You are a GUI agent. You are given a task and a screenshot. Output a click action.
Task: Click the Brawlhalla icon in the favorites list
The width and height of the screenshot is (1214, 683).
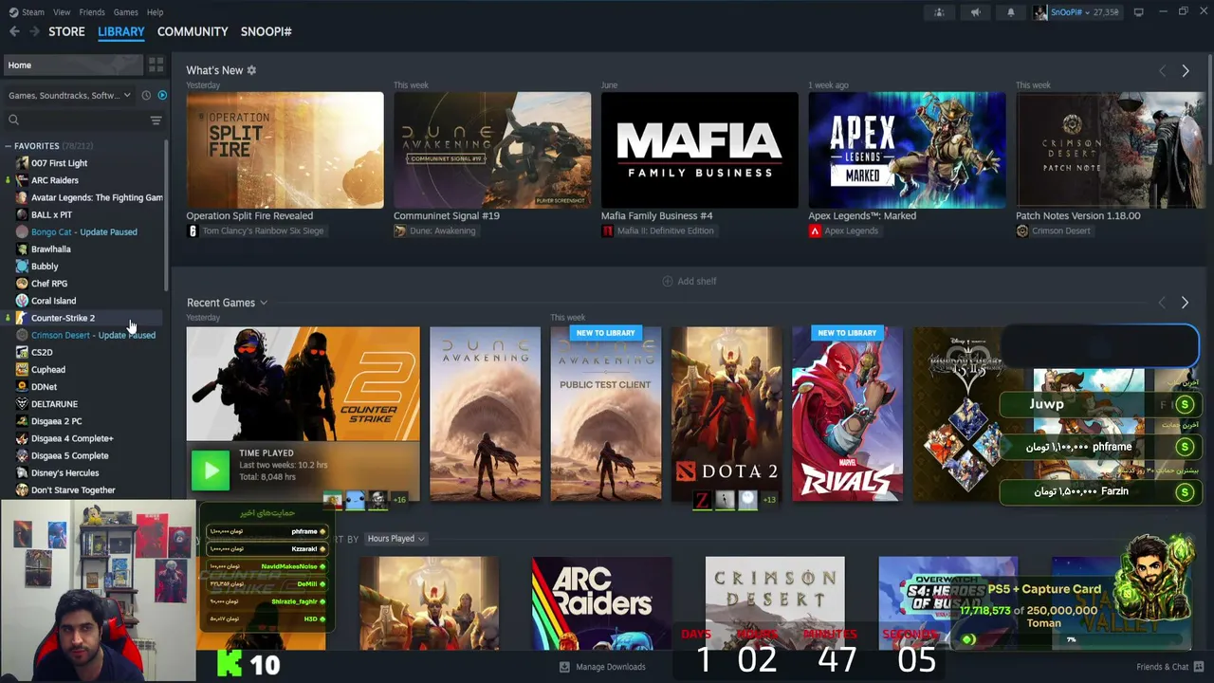coord(22,249)
